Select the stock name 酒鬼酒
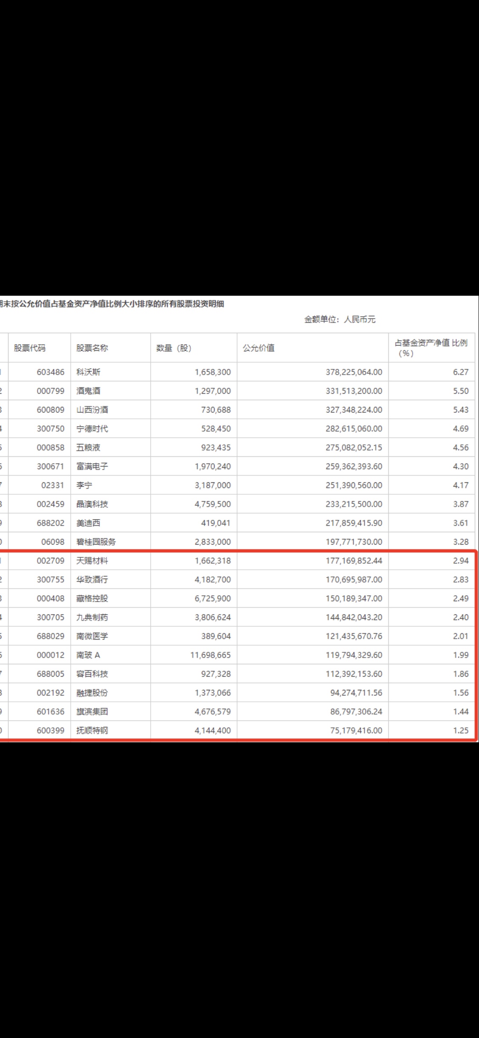Screen dimensions: 479x1038 [x=88, y=391]
